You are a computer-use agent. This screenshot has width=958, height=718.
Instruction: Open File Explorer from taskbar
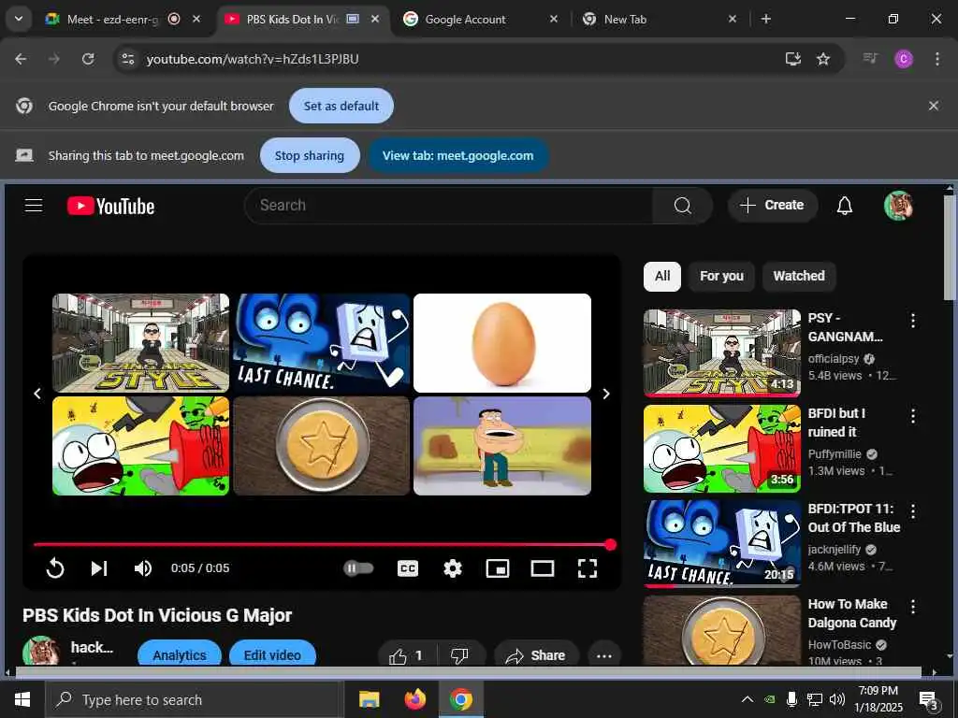click(x=369, y=699)
